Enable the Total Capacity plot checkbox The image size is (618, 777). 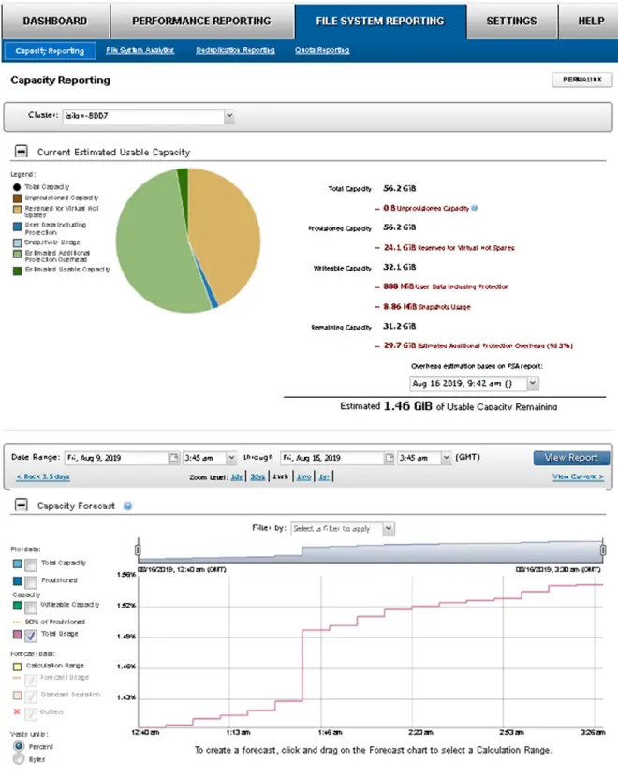31,564
